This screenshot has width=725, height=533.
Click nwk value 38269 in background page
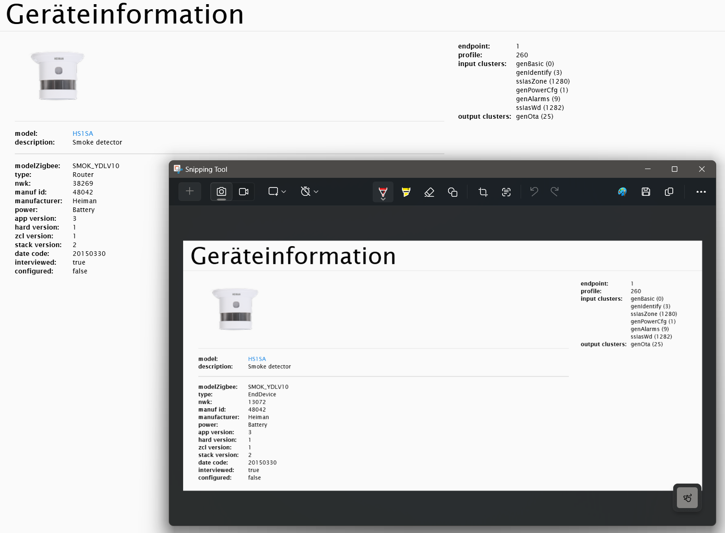tap(83, 183)
